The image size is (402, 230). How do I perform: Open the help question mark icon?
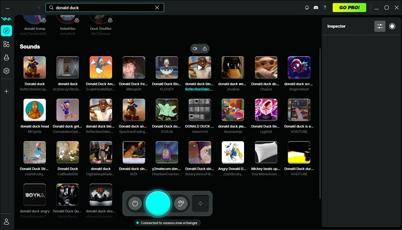coord(325,7)
